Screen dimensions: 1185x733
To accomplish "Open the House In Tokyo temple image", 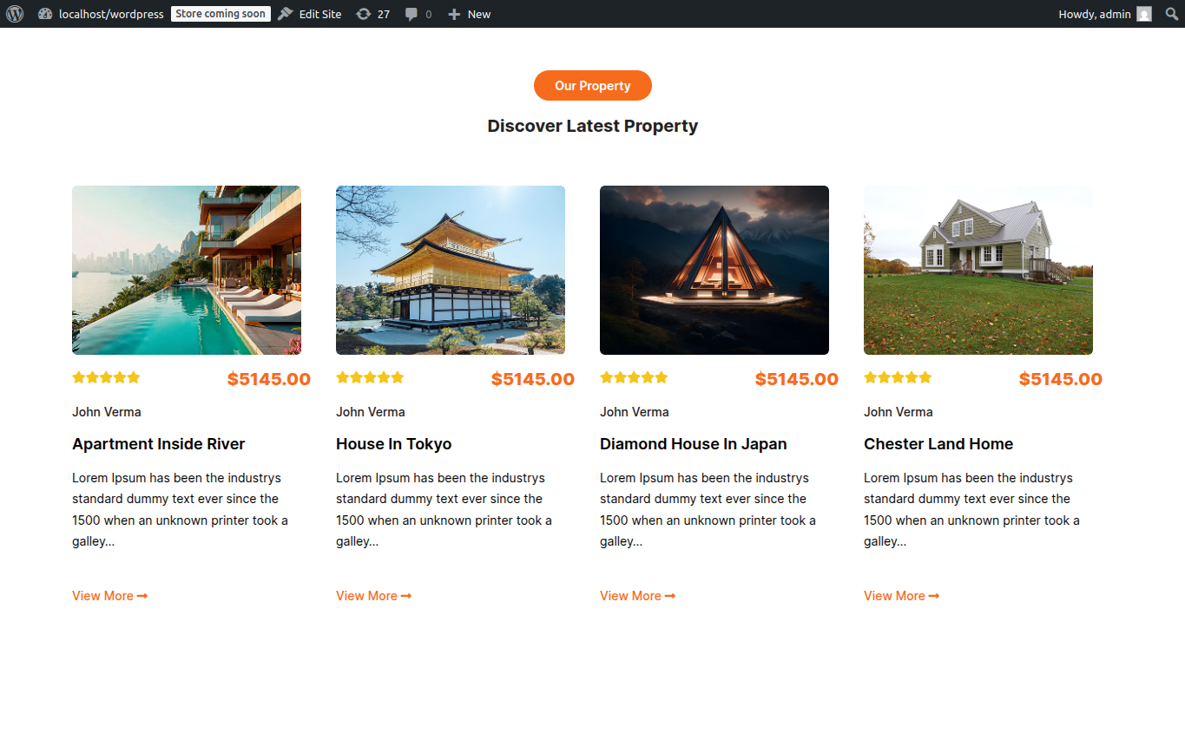I will click(x=451, y=270).
